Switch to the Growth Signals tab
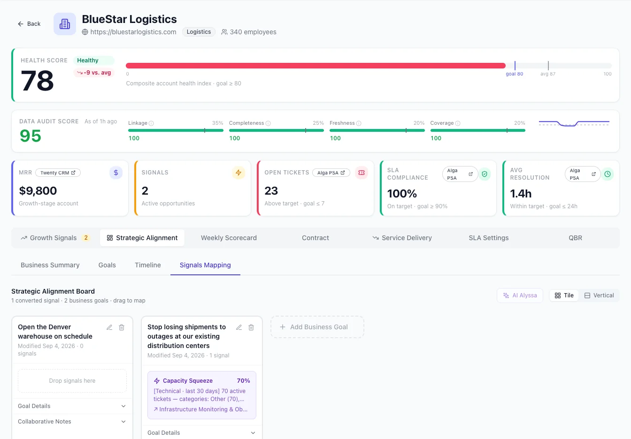The height and width of the screenshot is (439, 631). (55, 238)
